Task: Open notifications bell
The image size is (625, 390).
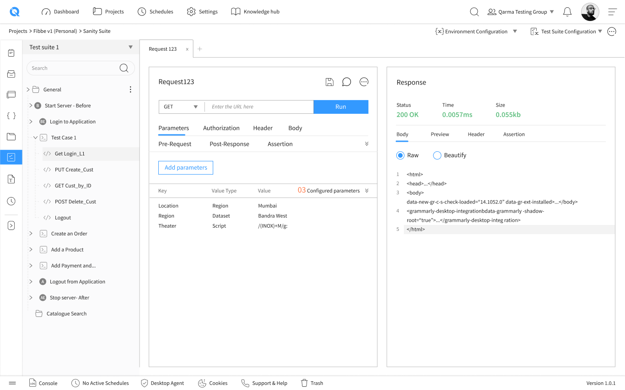Action: (567, 12)
